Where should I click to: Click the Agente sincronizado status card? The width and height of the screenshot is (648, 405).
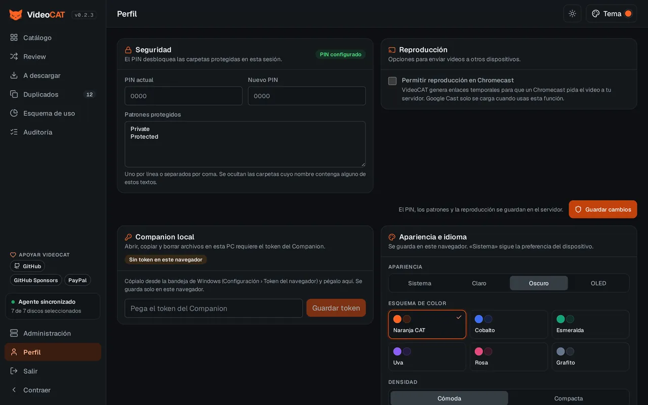53,306
